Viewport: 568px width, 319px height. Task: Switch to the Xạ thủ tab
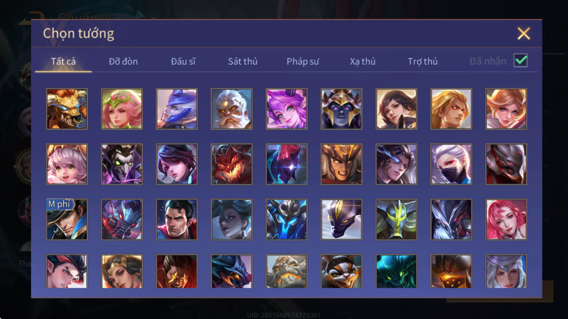pos(363,61)
